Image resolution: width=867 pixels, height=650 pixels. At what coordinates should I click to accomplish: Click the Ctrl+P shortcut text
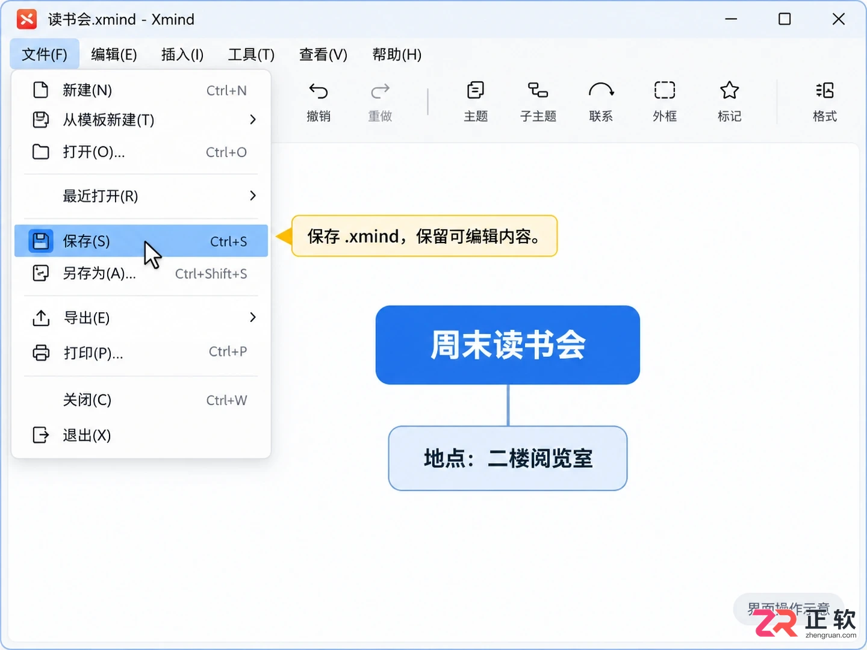[228, 351]
